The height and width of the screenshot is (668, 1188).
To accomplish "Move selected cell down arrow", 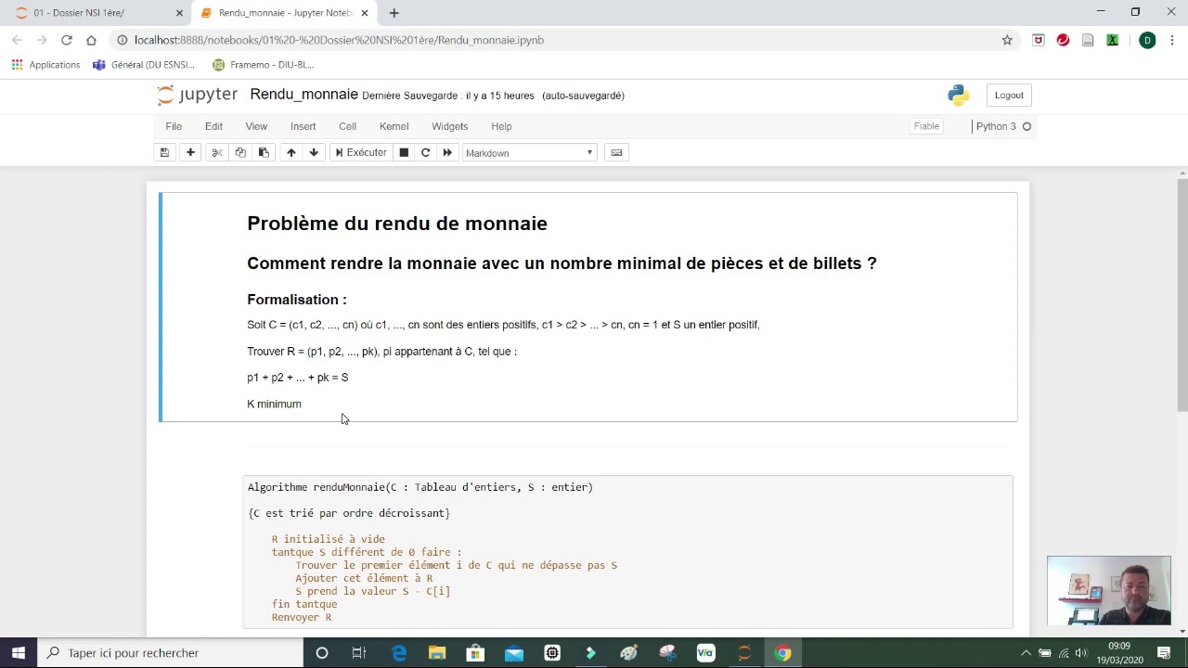I will (x=314, y=152).
